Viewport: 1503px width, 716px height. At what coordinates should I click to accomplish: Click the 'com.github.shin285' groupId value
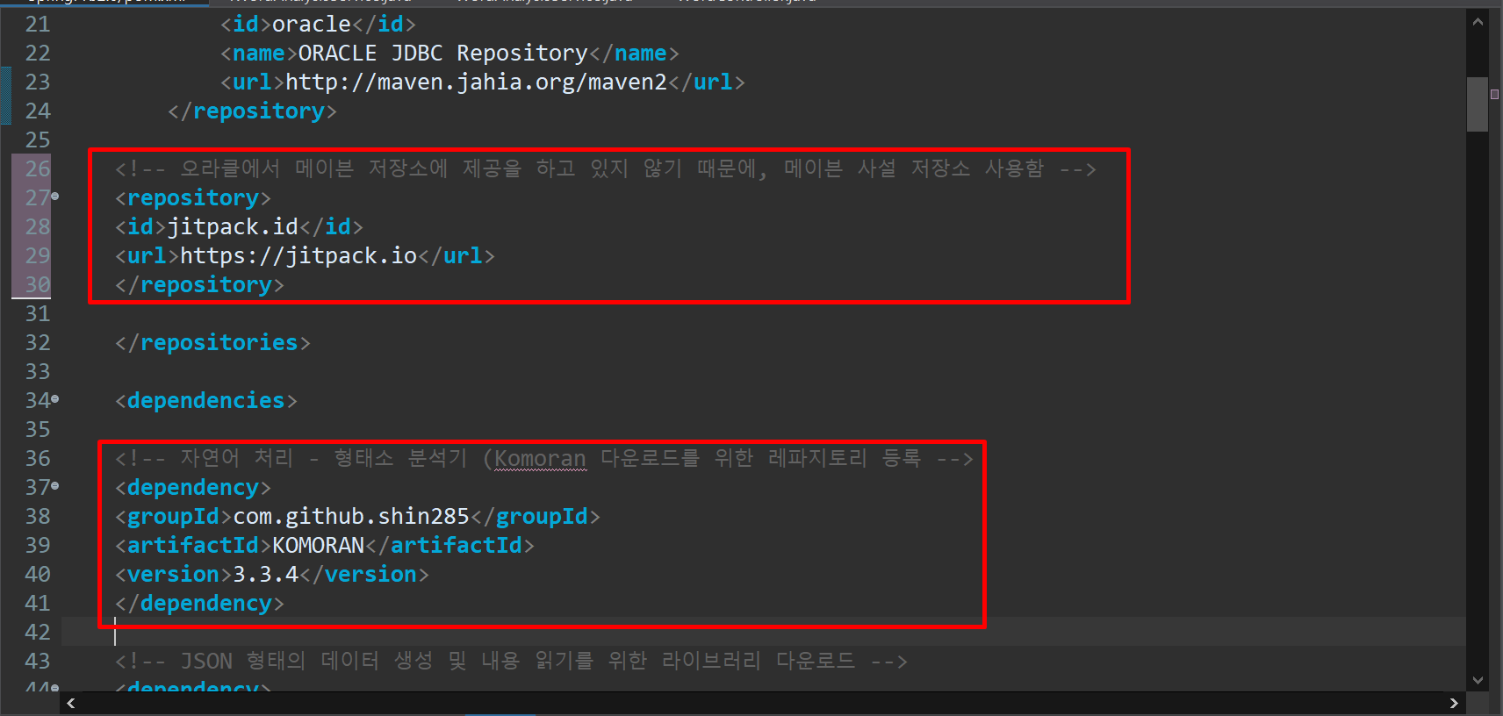coord(351,516)
